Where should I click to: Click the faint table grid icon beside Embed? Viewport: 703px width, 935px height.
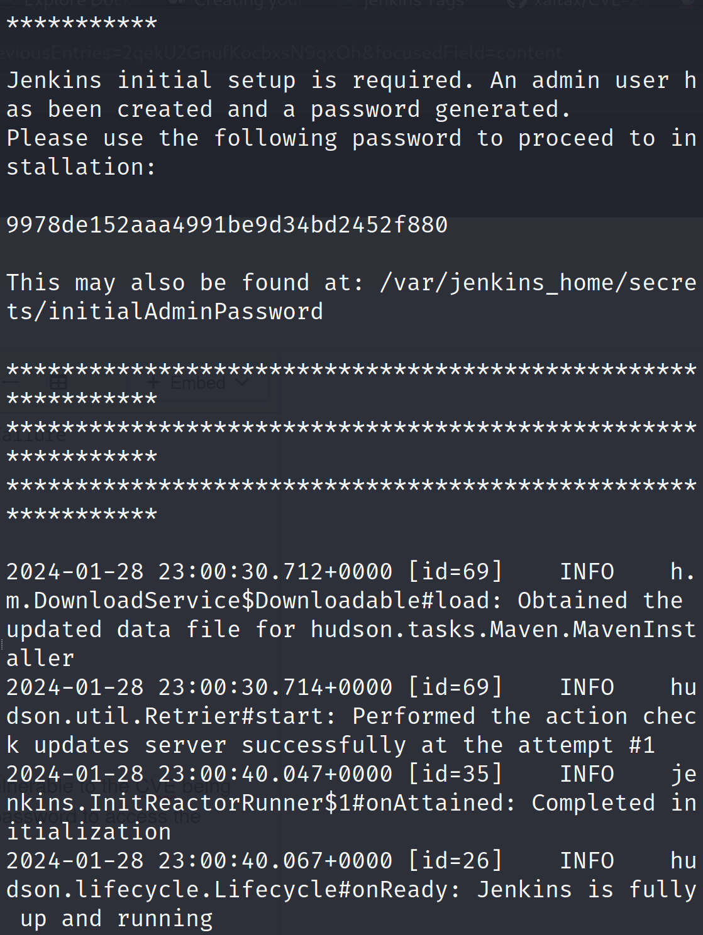tap(58, 381)
